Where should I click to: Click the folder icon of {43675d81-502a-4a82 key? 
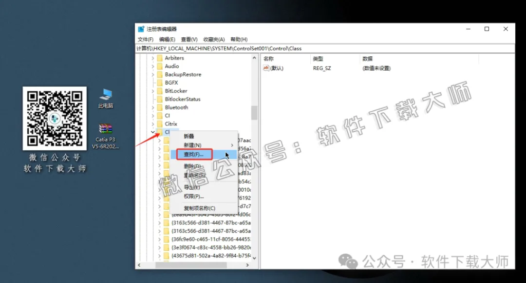(166, 255)
